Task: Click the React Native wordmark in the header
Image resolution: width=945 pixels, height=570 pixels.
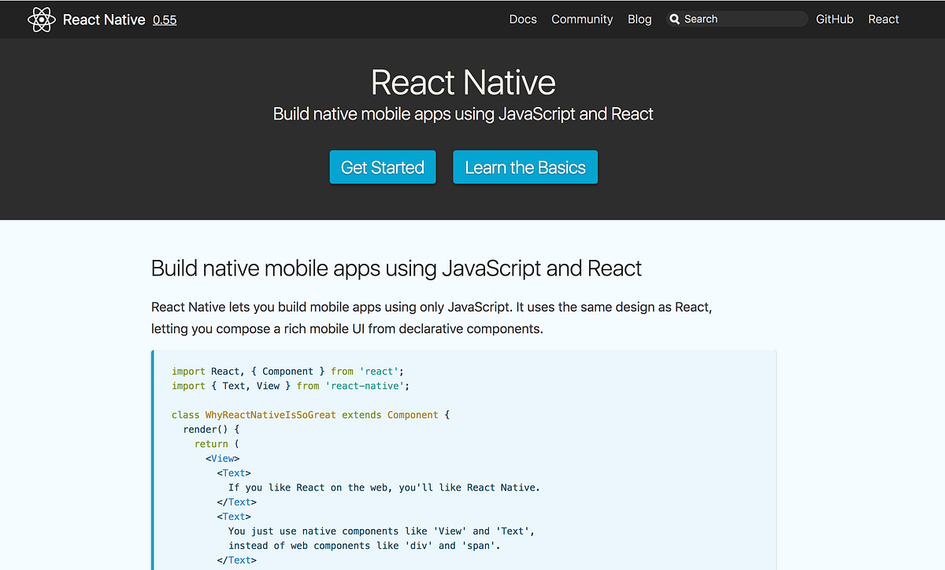Action: coord(103,19)
